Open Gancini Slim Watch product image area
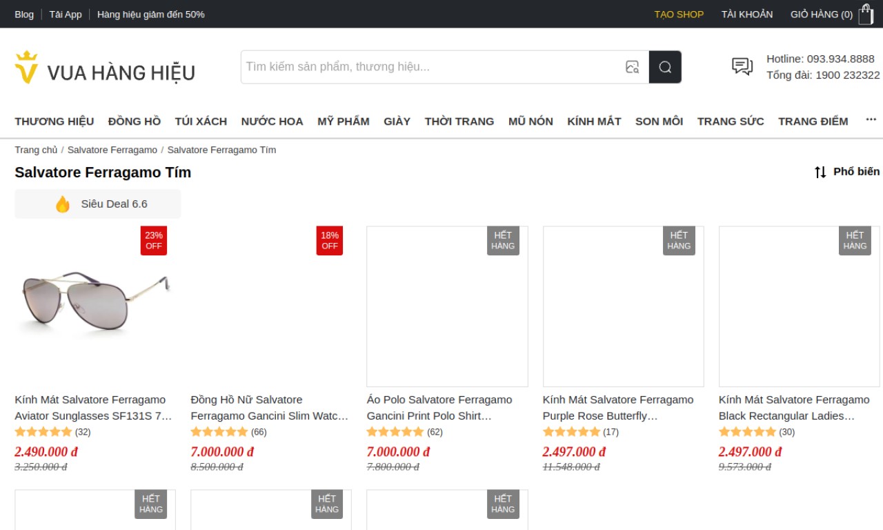Screen dimensions: 883x530 (271, 306)
